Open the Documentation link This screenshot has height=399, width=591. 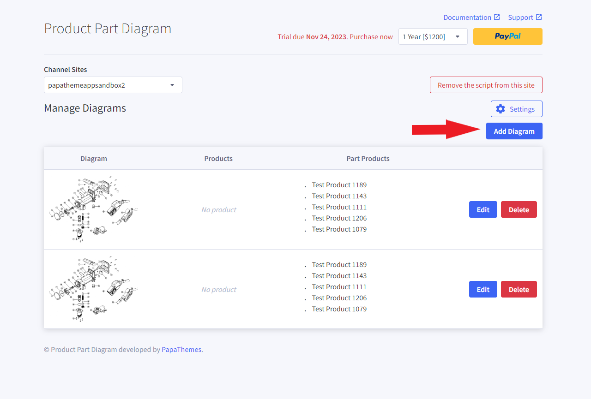point(467,17)
